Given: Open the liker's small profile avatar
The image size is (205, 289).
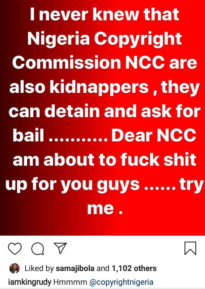Looking at the screenshot, I should pyautogui.click(x=14, y=268).
